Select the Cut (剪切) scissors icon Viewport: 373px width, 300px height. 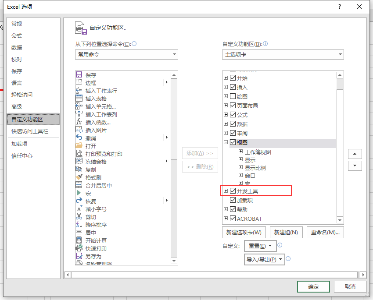[x=79, y=217]
